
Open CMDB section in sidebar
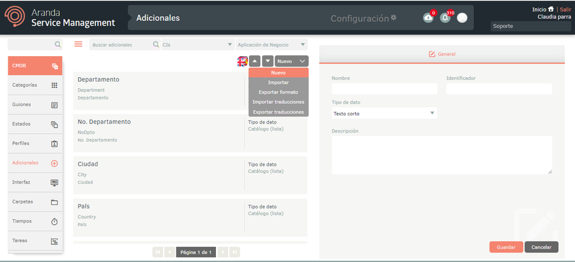click(x=35, y=66)
